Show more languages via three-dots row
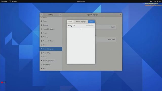Screen dimensions: 162x91 pyautogui.click(x=81, y=30)
